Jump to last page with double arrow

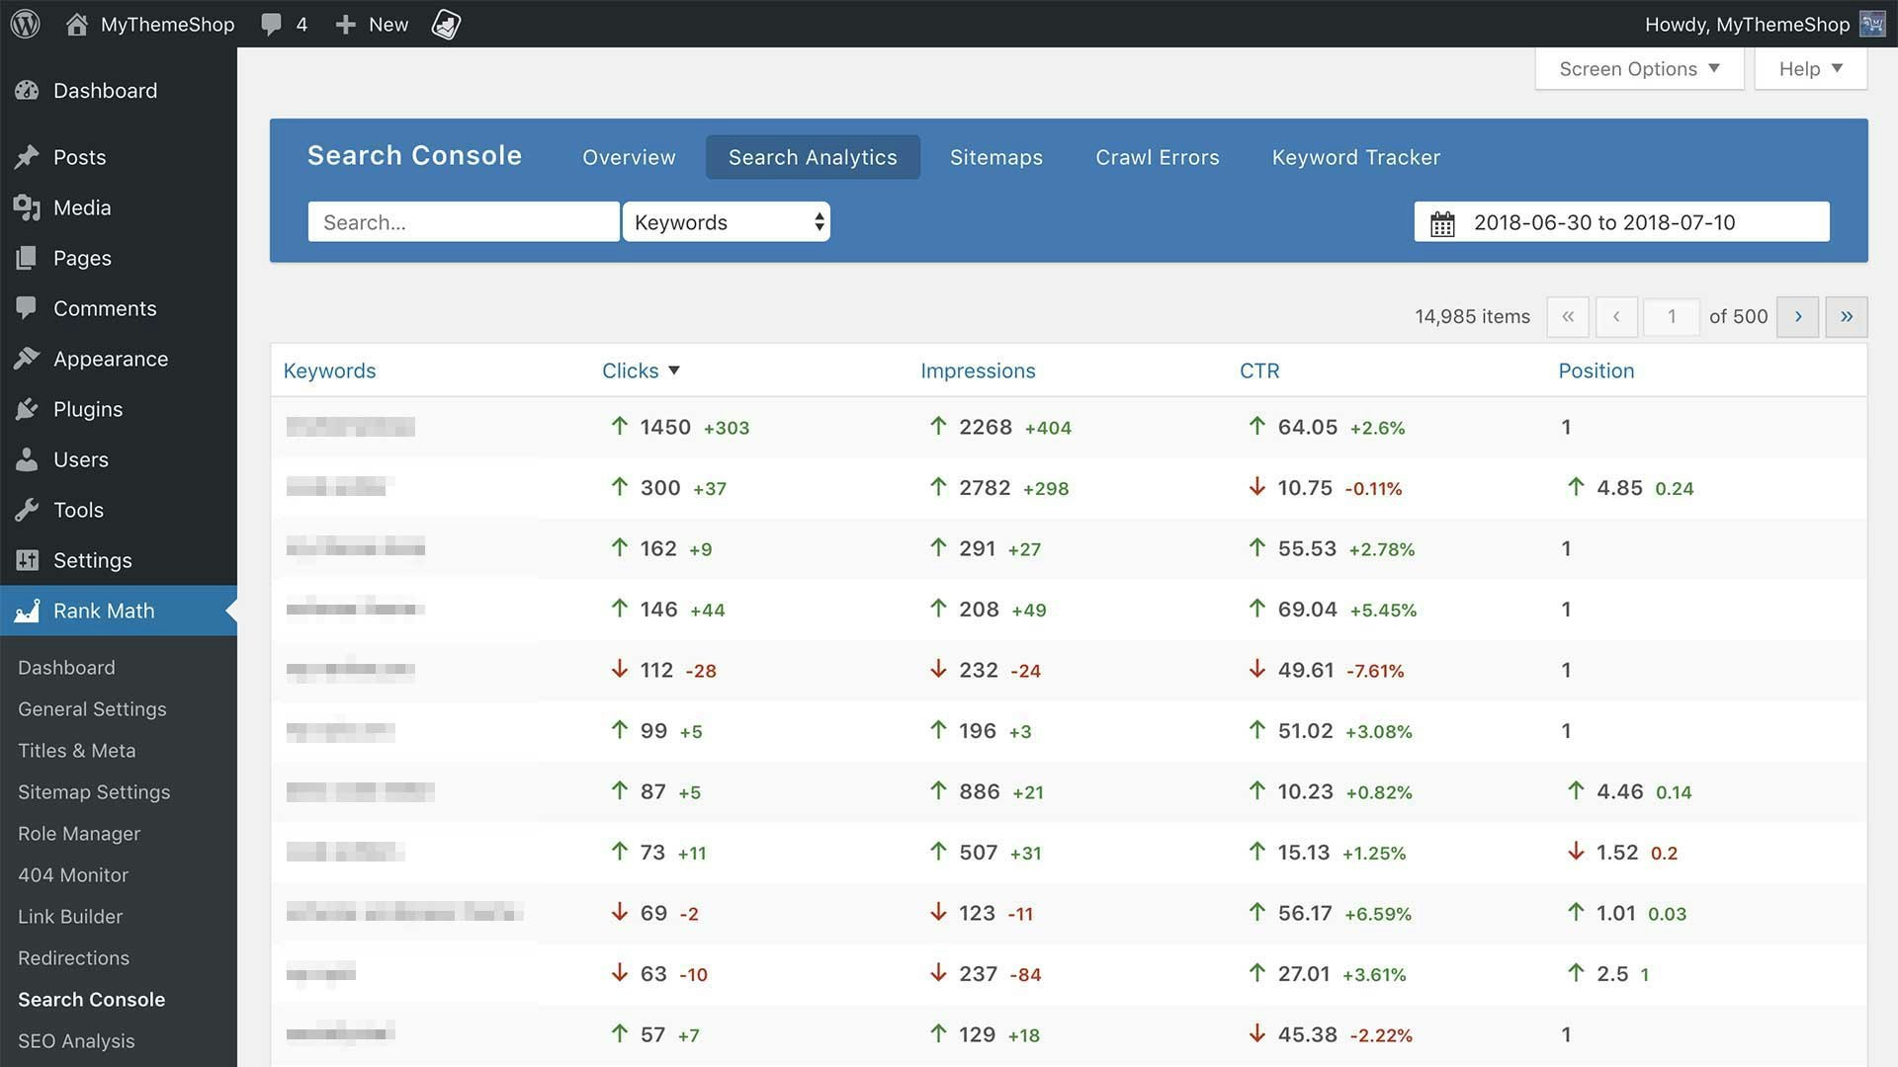coord(1846,317)
